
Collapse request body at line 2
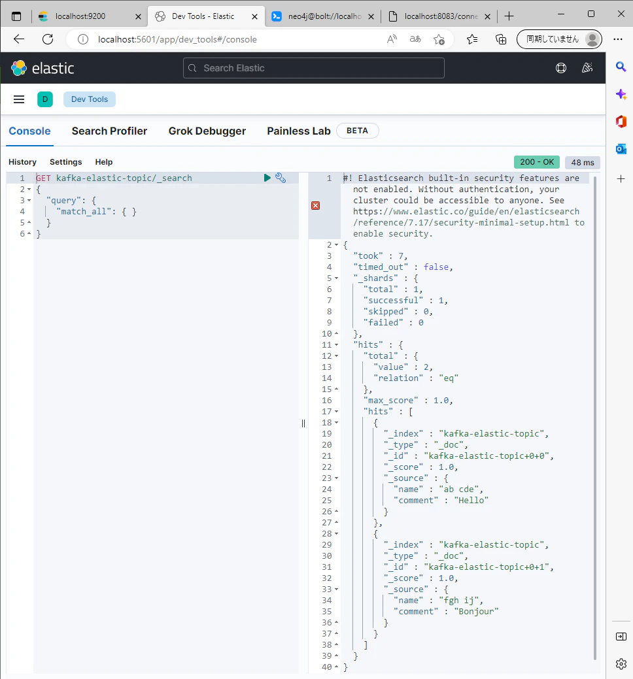click(x=29, y=190)
